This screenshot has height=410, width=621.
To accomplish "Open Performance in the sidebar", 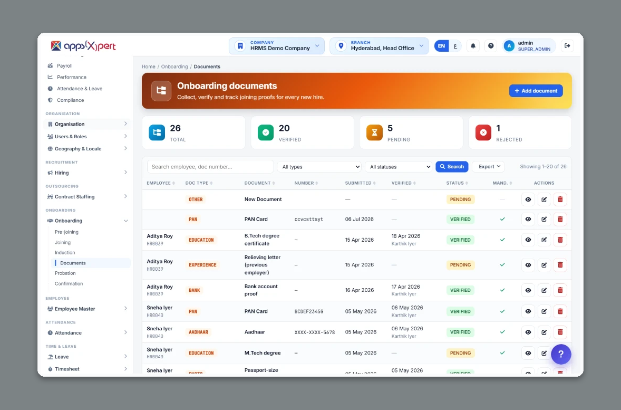I will click(x=71, y=78).
